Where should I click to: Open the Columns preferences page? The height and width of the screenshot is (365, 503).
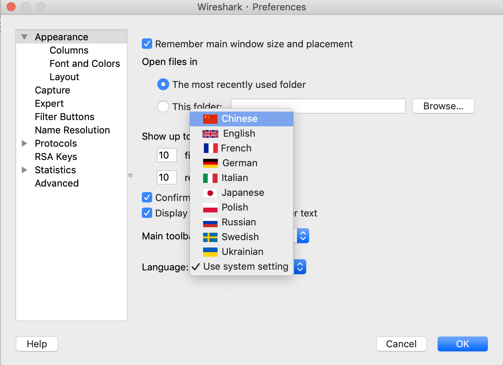coord(69,50)
